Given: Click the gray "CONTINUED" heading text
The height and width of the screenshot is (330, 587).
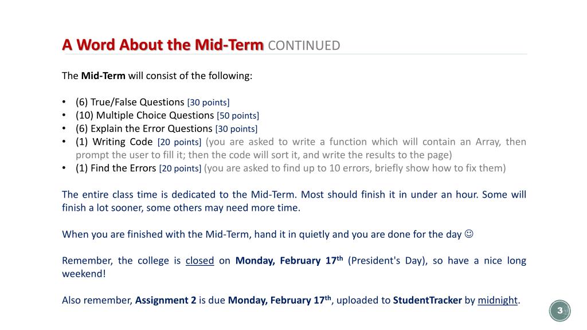Looking at the screenshot, I should (x=304, y=46).
